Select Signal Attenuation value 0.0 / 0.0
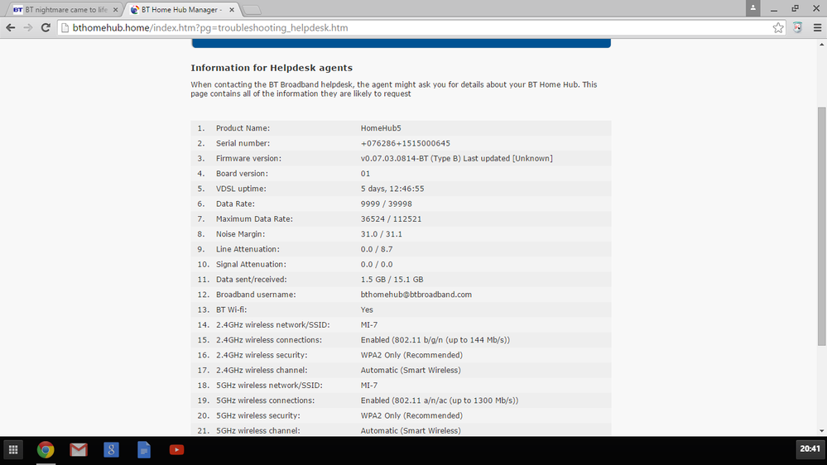Image resolution: width=827 pixels, height=465 pixels. click(377, 265)
